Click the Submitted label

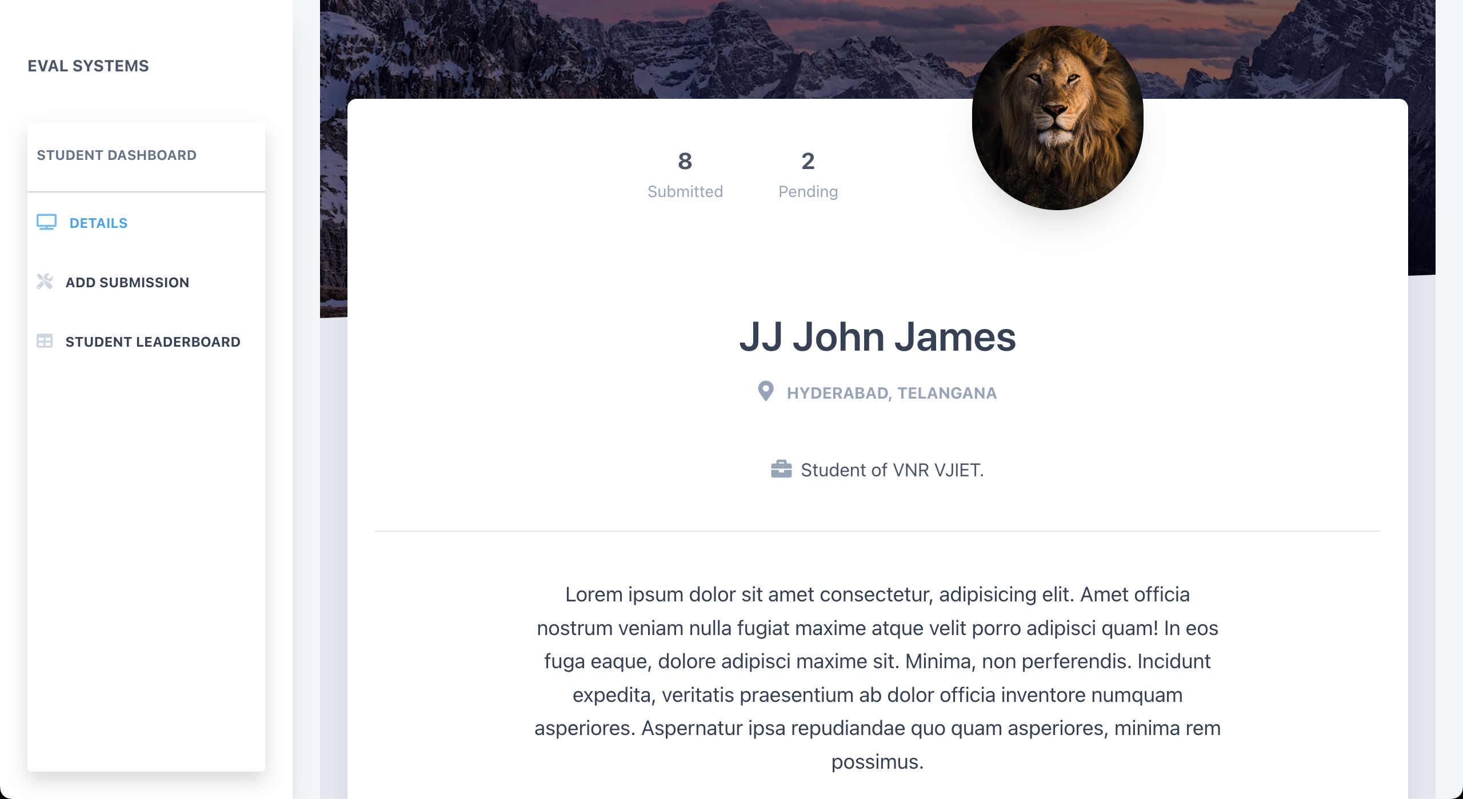(685, 191)
